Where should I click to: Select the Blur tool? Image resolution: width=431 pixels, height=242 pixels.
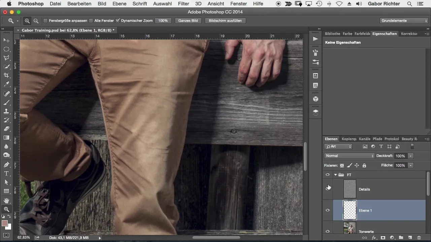6,147
